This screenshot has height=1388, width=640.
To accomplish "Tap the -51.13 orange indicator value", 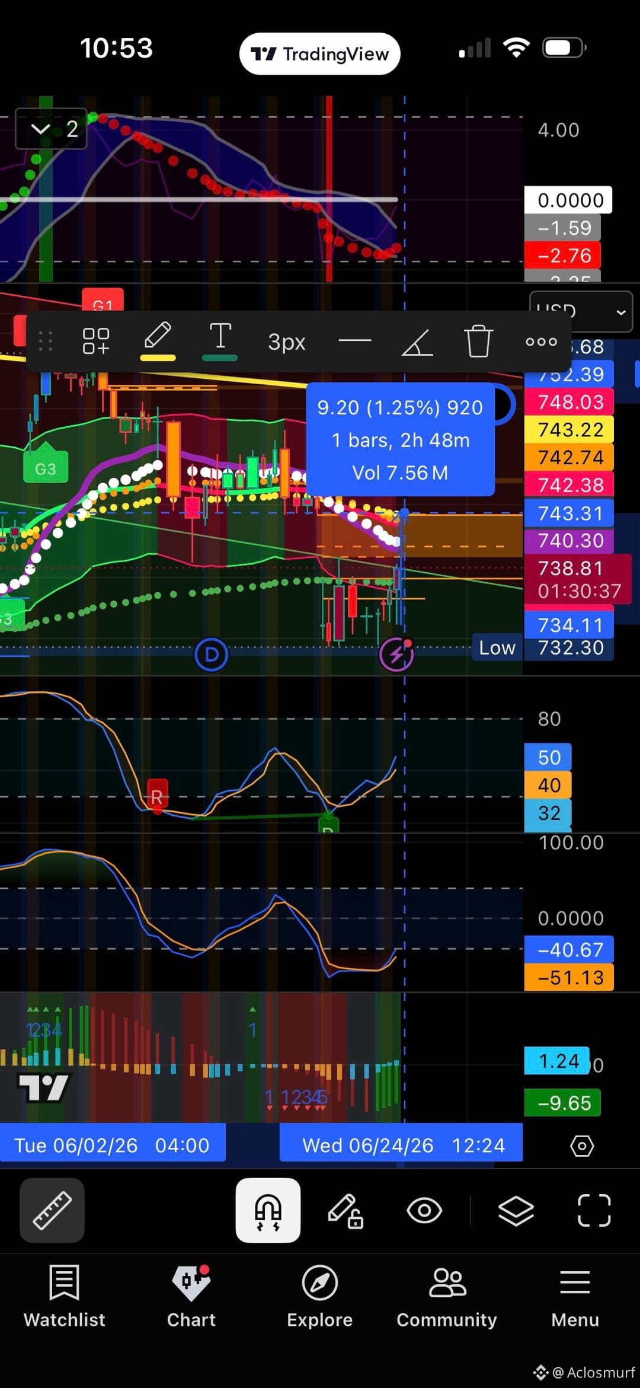I will pyautogui.click(x=569, y=977).
